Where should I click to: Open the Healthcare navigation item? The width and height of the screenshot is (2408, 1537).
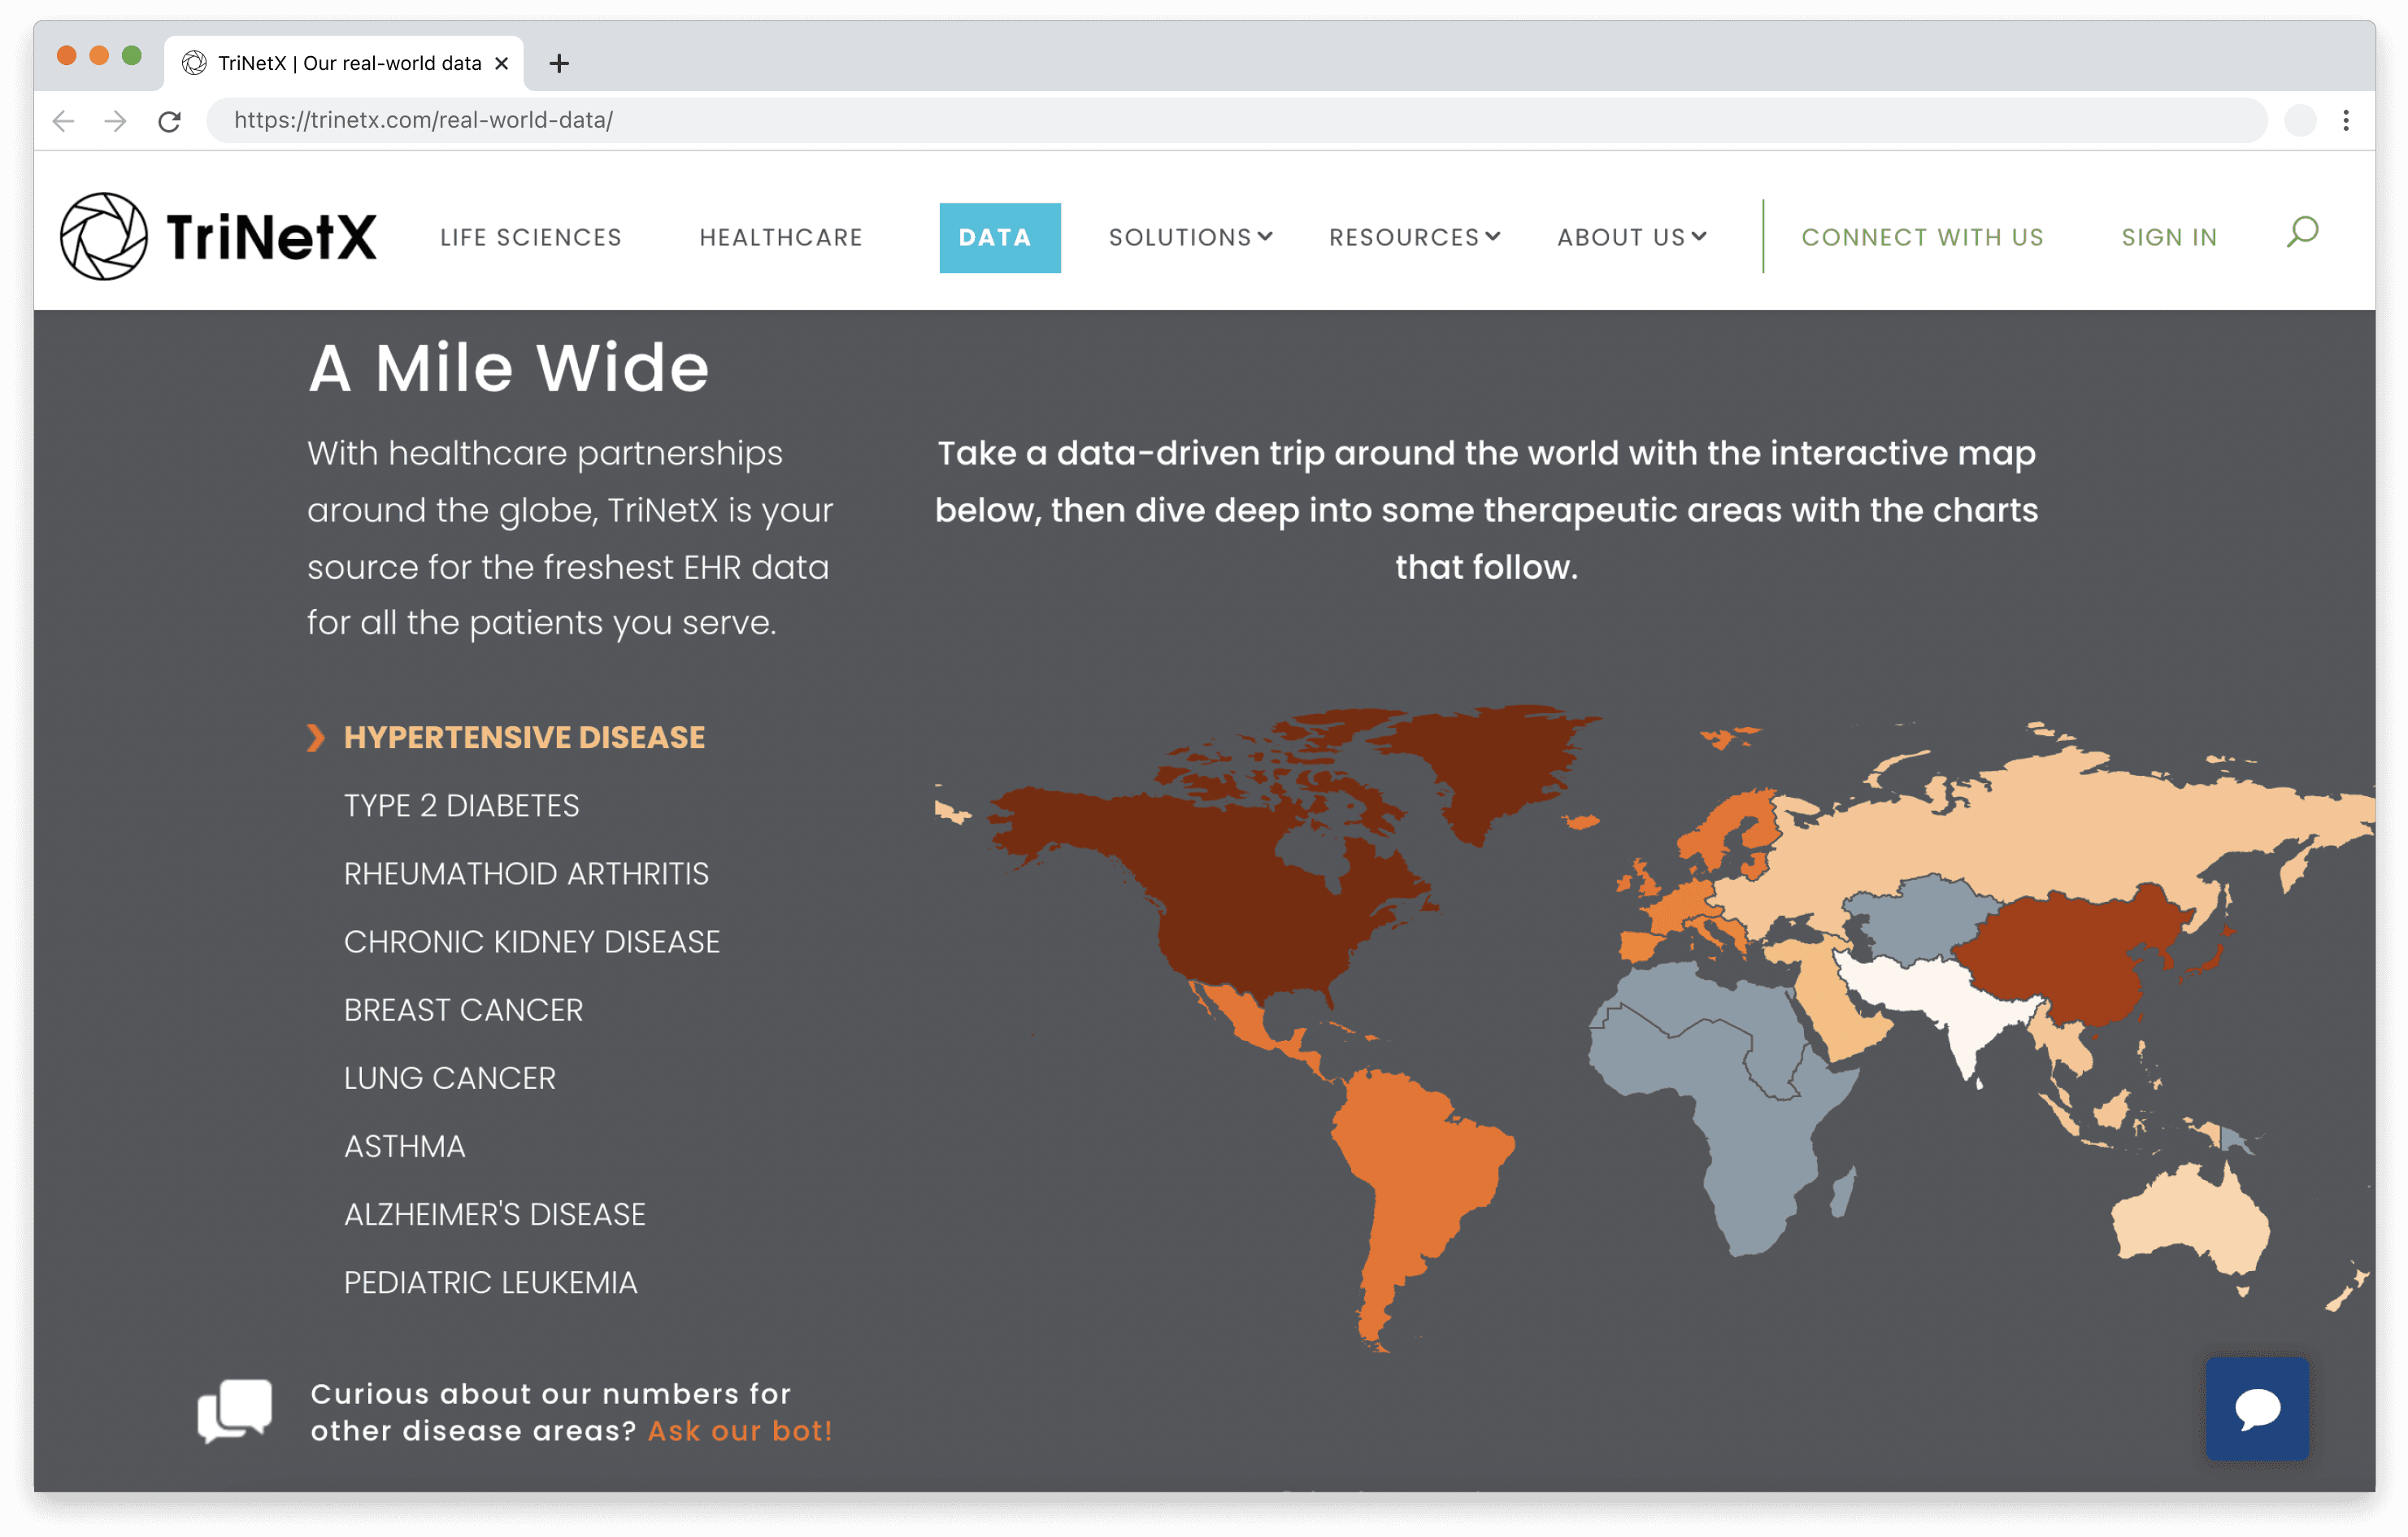tap(781, 237)
